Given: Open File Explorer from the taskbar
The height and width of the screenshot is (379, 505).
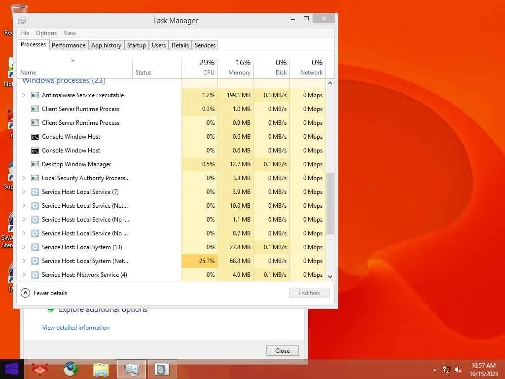Looking at the screenshot, I should [101, 369].
